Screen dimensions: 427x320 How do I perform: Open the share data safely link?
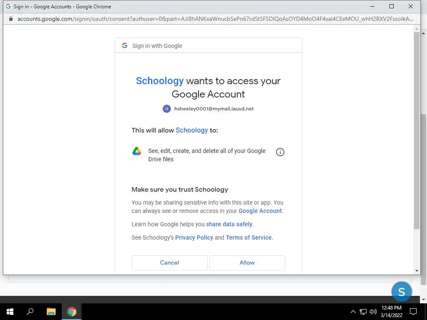[229, 224]
